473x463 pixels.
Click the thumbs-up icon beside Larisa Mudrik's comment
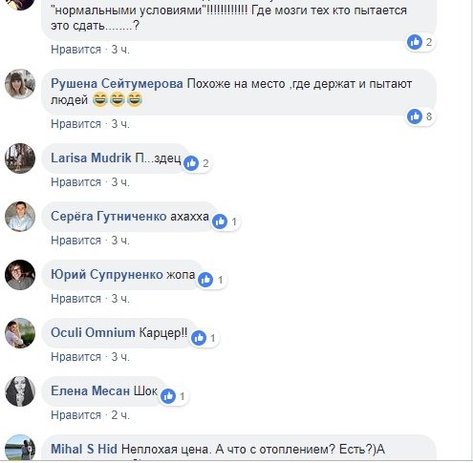point(191,163)
